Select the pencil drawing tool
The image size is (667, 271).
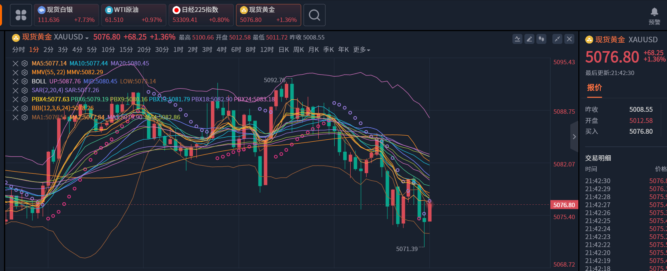pos(529,39)
